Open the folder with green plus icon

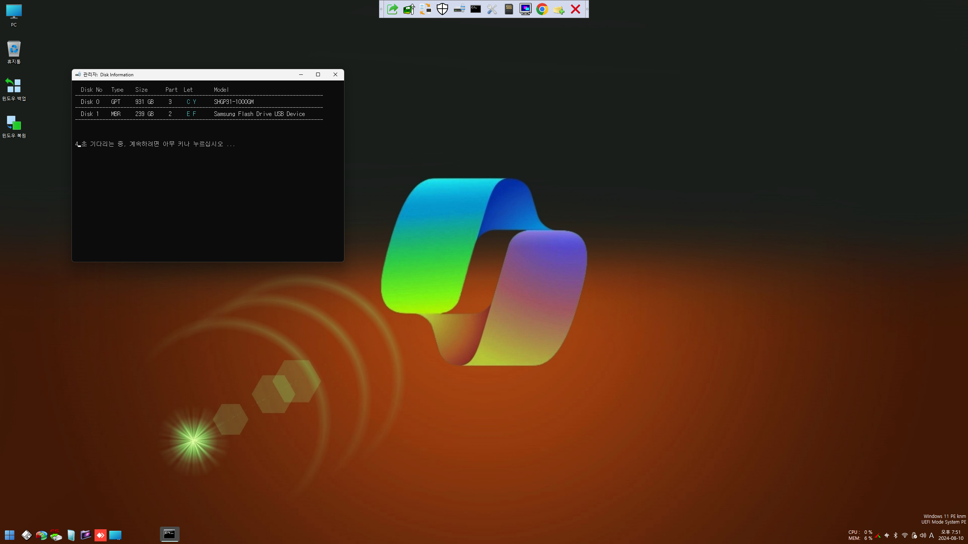pyautogui.click(x=558, y=9)
